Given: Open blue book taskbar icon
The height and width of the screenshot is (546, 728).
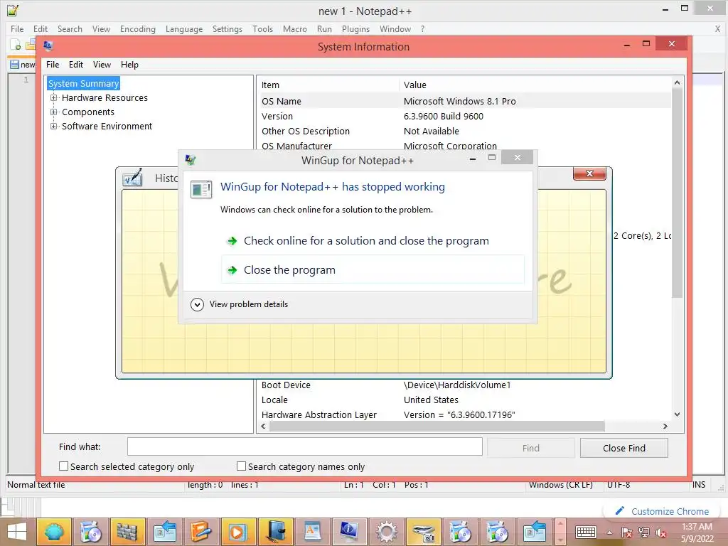Looking at the screenshot, I should point(275,532).
